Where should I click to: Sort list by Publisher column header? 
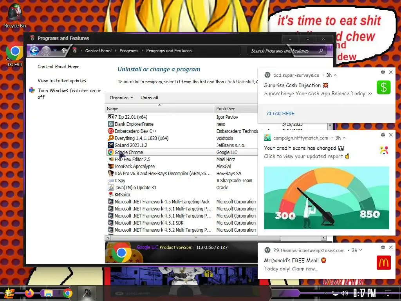pyautogui.click(x=235, y=109)
